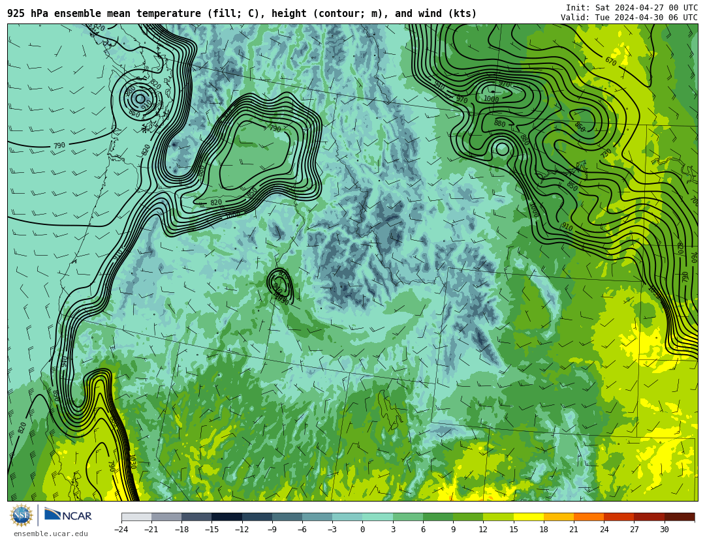Viewport: 705px width, 542px height.
Task: Pick the yellow-green 12 to 15 colorbar swatch
Action: (x=498, y=517)
